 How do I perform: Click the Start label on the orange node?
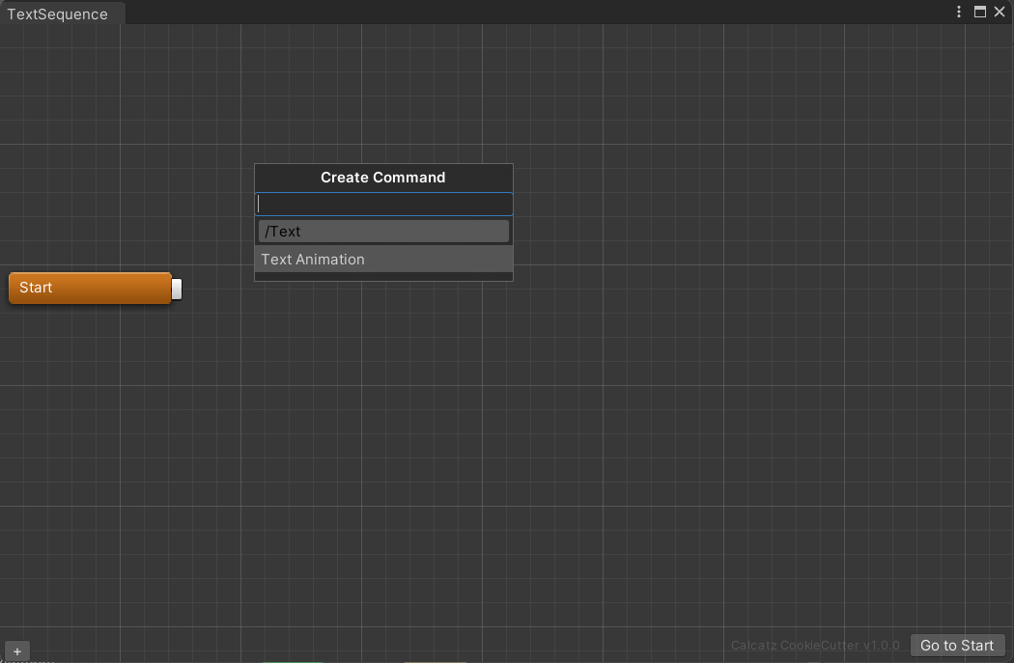tap(36, 288)
